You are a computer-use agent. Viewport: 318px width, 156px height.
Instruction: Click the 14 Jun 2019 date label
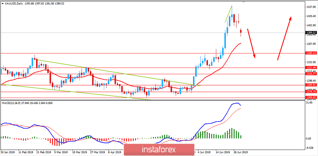223,152
